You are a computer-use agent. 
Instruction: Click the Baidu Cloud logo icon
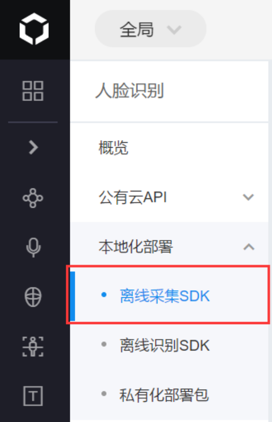point(34,29)
